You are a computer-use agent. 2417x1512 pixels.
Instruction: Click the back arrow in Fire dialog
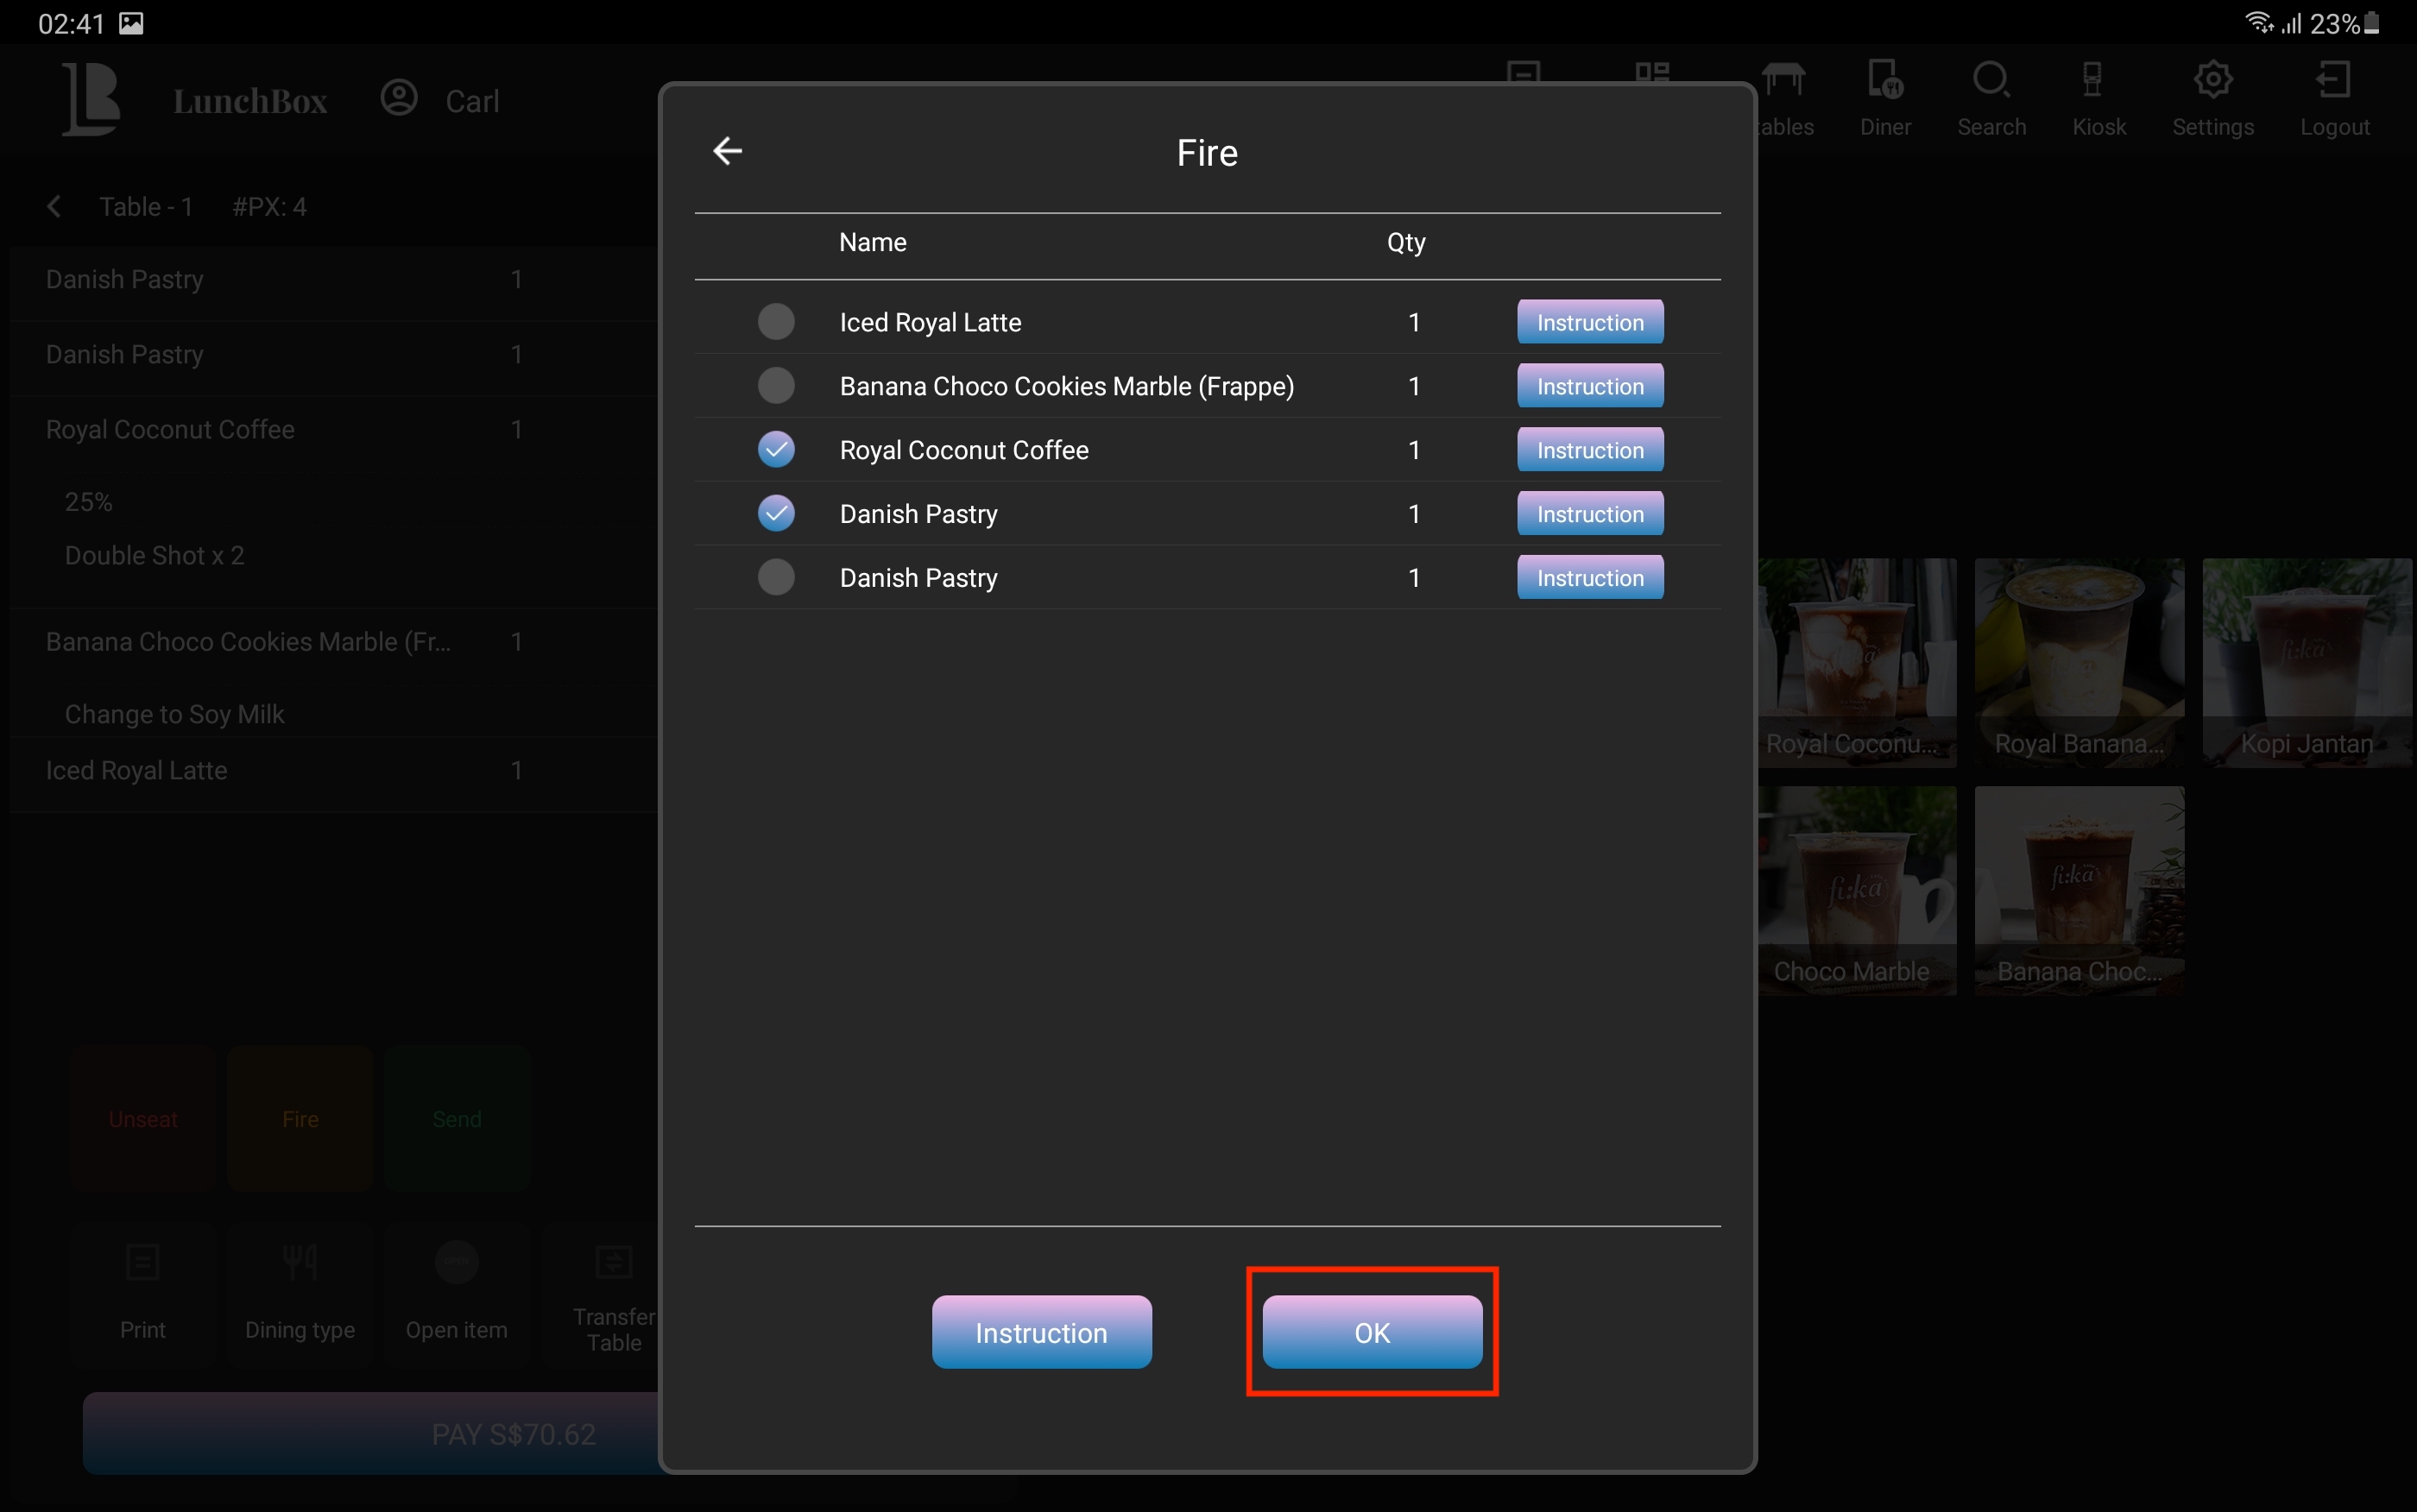pyautogui.click(x=727, y=151)
